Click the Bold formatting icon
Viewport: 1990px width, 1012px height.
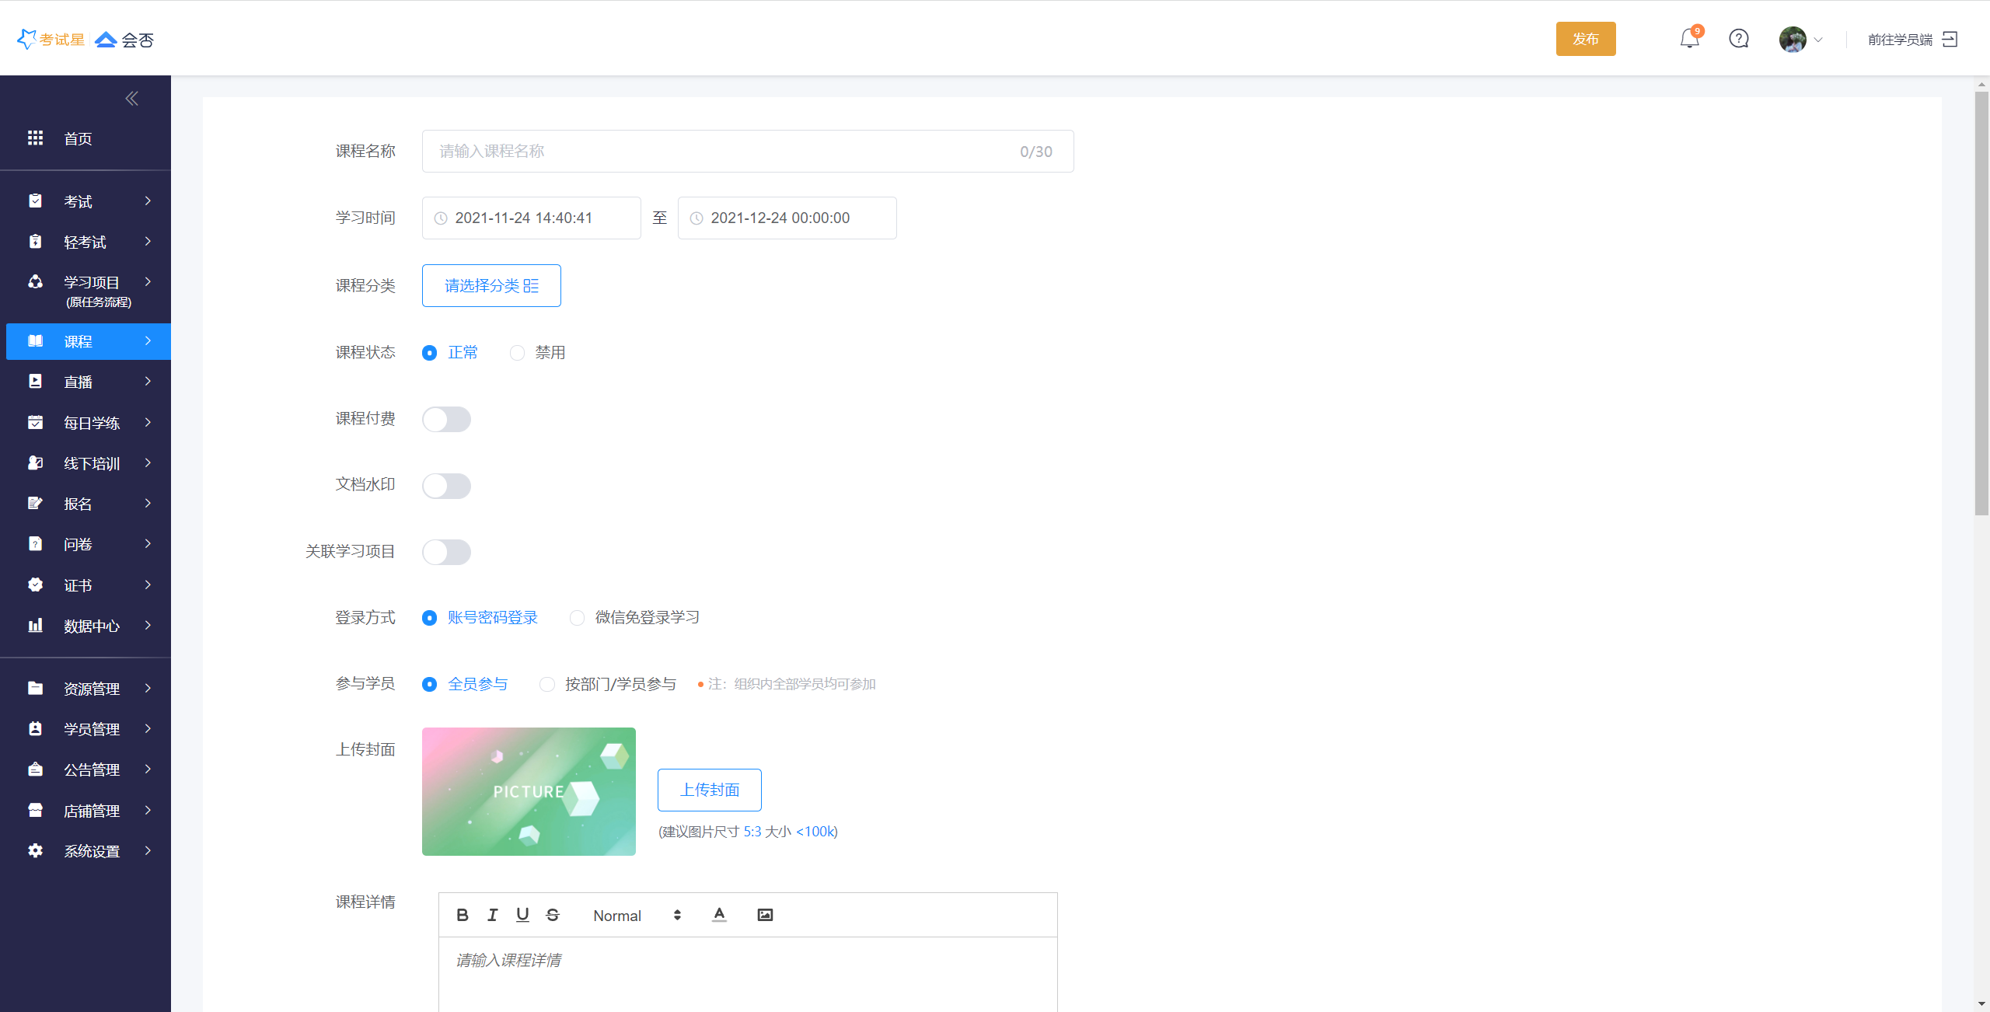pos(463,915)
